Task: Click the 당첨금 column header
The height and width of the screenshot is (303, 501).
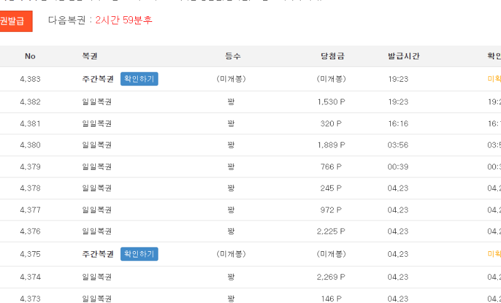Action: pyautogui.click(x=332, y=56)
